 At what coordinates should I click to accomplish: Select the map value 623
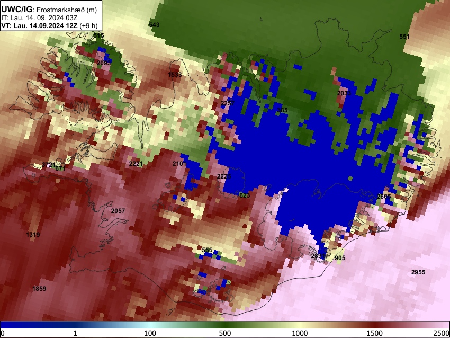[245, 195]
